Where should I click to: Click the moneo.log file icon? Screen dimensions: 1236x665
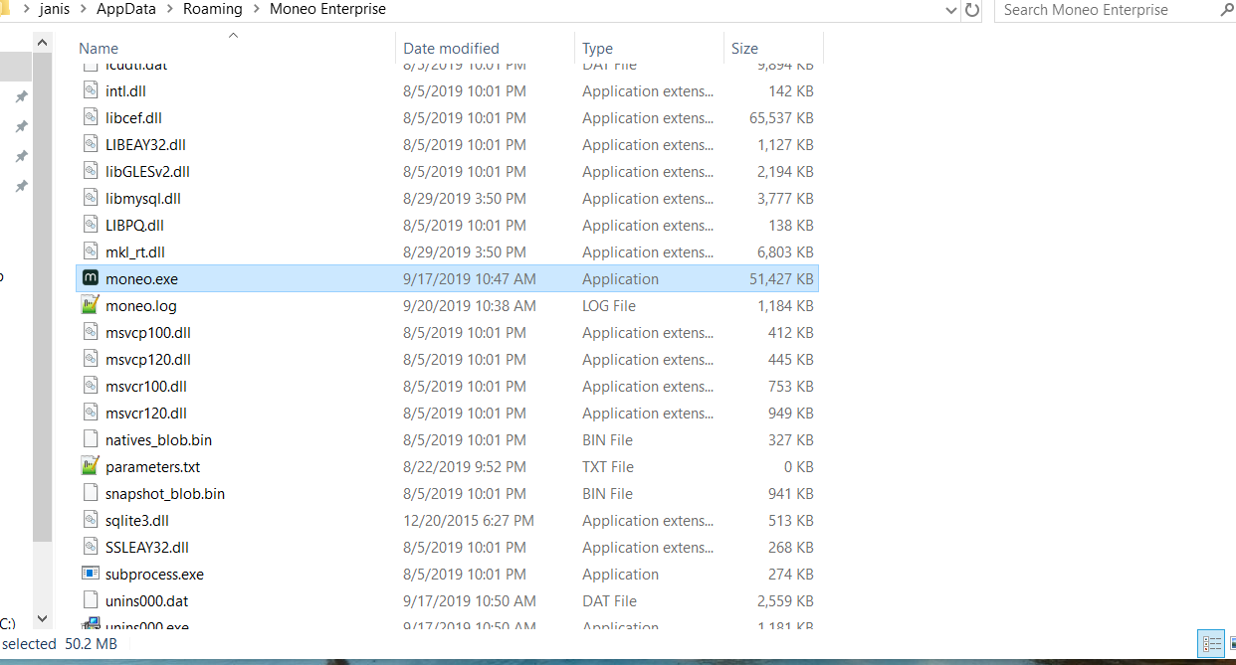click(x=91, y=306)
